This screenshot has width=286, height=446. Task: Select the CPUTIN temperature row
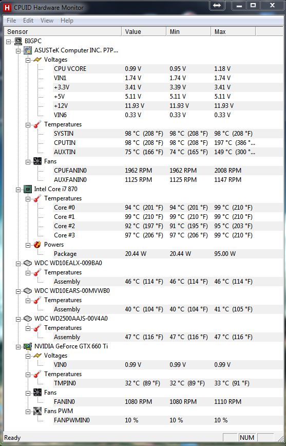(x=168, y=143)
